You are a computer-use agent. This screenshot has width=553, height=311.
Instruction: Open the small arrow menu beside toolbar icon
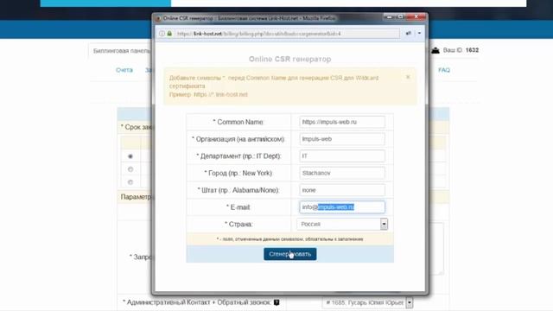point(419,33)
